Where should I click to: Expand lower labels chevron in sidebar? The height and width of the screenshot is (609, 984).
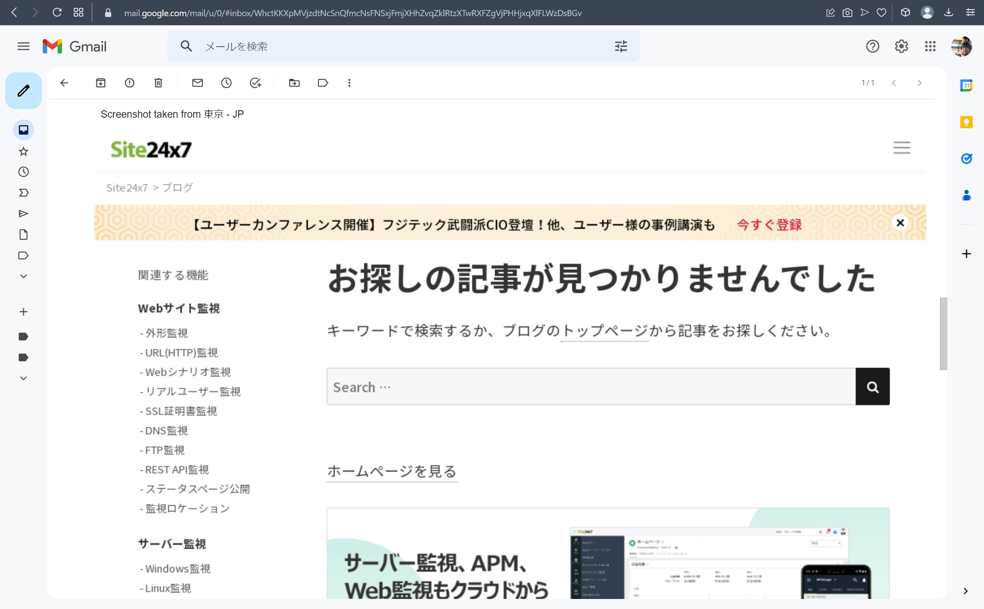pyautogui.click(x=24, y=378)
